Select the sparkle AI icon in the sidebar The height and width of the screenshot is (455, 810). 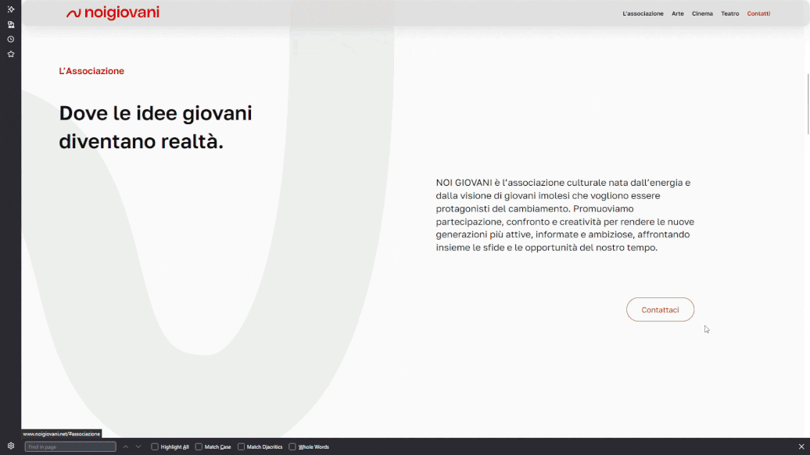pos(10,9)
